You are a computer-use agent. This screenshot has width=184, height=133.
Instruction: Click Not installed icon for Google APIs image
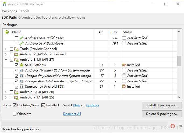tap(124, 81)
